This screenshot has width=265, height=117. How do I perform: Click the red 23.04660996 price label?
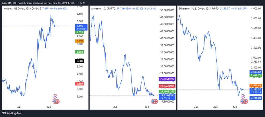167,86
